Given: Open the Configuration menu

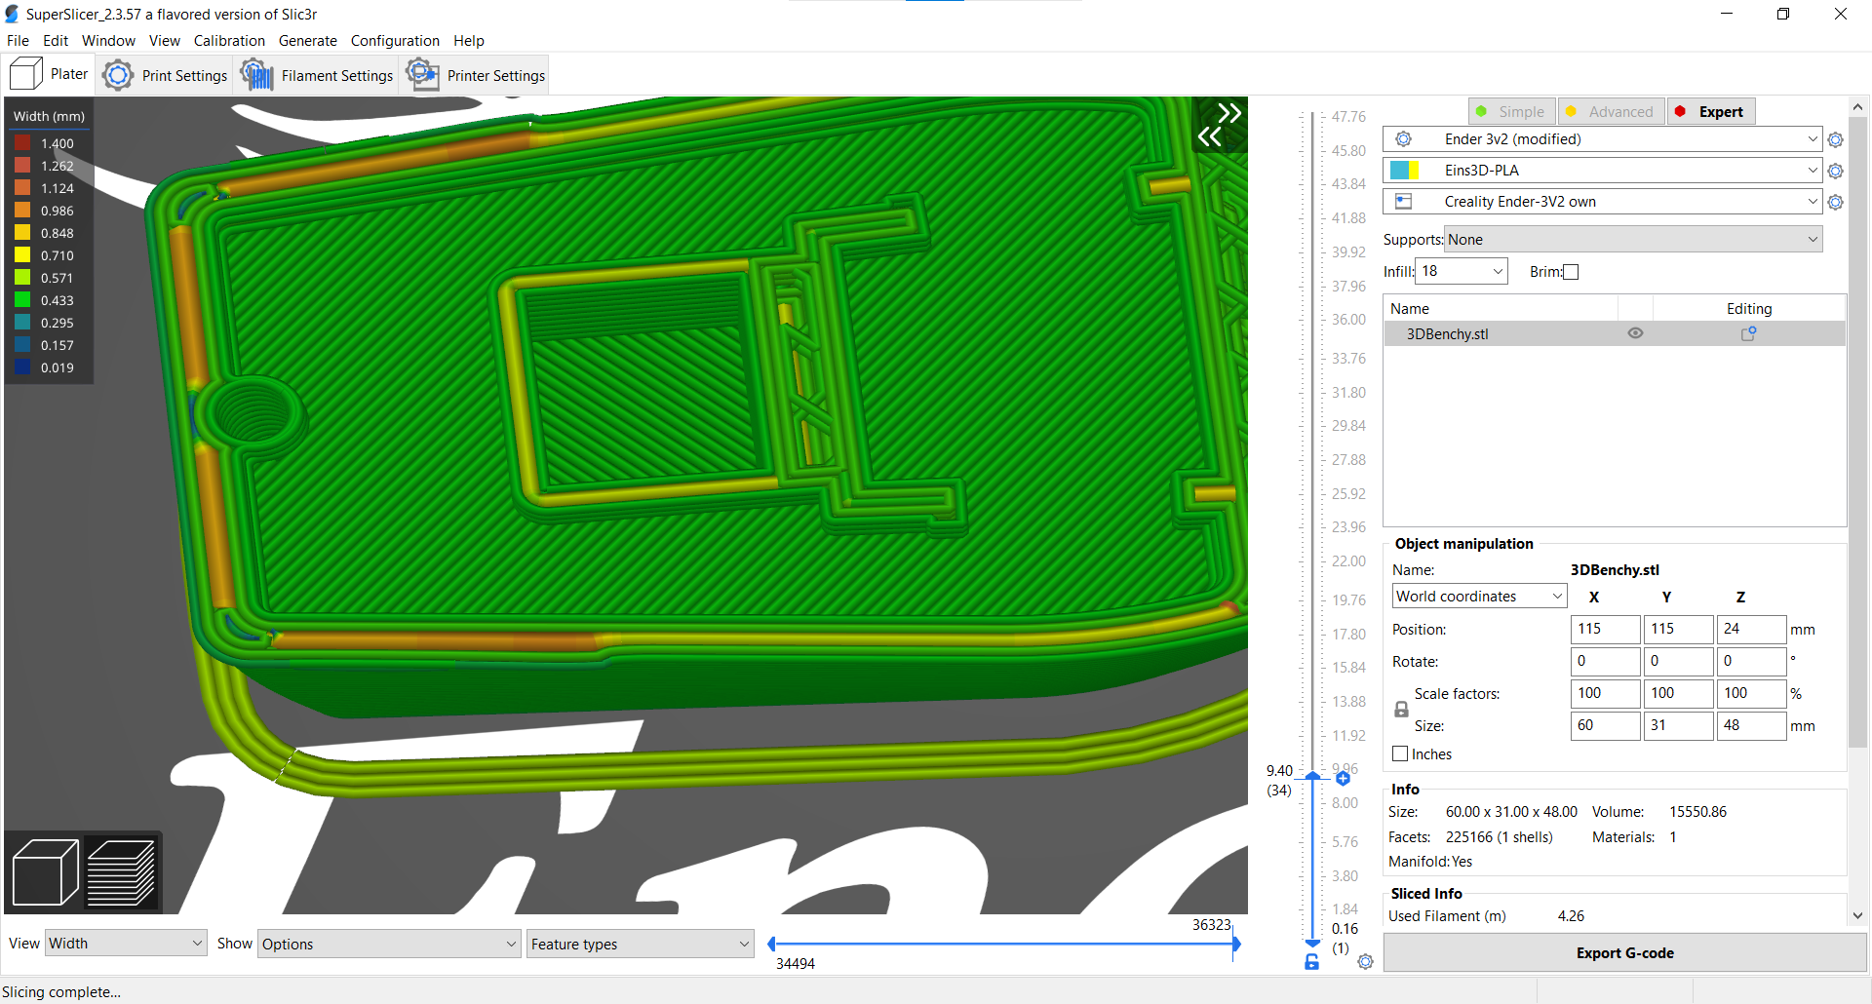Looking at the screenshot, I should click(x=395, y=41).
